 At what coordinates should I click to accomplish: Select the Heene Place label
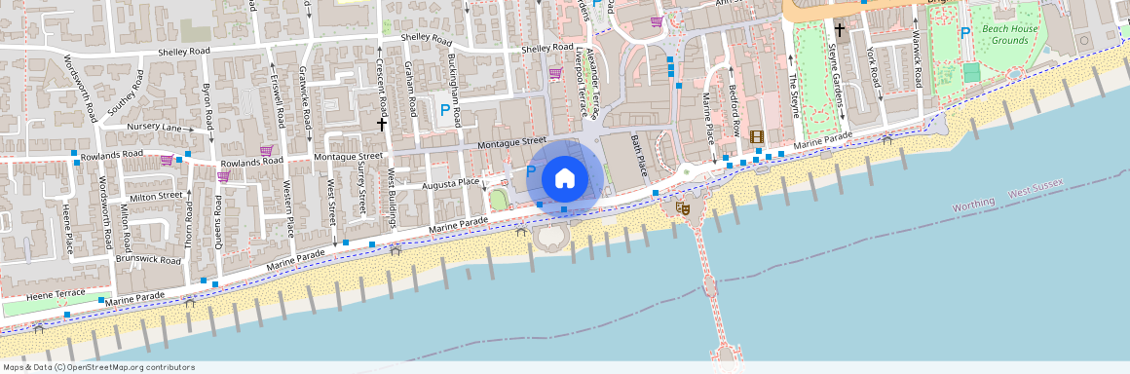pyautogui.click(x=68, y=229)
